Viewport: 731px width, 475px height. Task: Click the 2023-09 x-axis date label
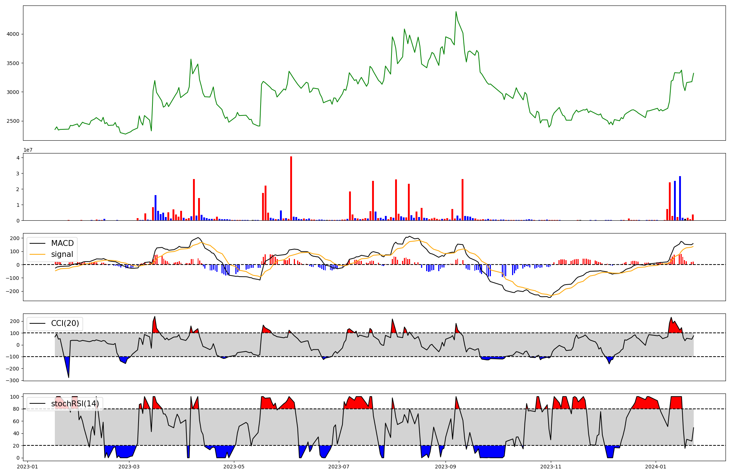point(446,467)
